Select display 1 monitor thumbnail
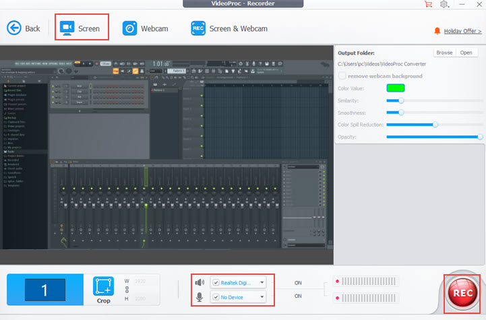 (x=44, y=290)
